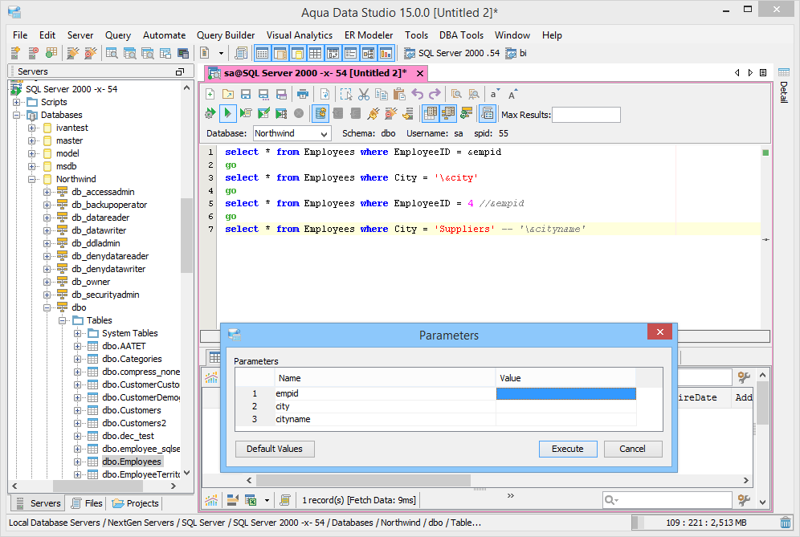Click the Max Results input field
The height and width of the screenshot is (537, 800).
[586, 115]
